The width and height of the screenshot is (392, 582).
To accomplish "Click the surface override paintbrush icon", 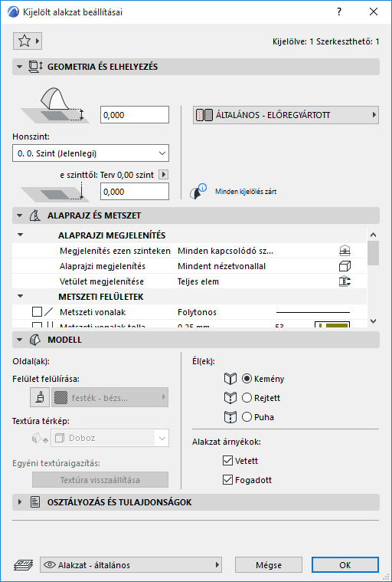I will pyautogui.click(x=40, y=397).
